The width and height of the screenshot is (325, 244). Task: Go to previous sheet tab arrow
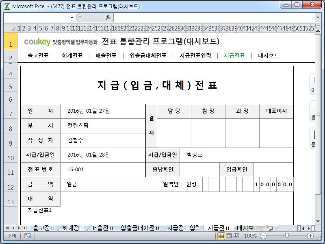pyautogui.click(x=13, y=228)
